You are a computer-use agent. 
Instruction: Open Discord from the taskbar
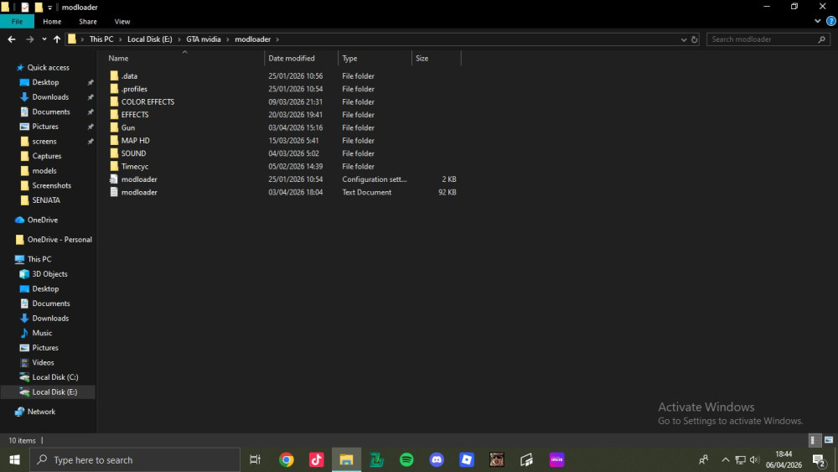pyautogui.click(x=437, y=459)
